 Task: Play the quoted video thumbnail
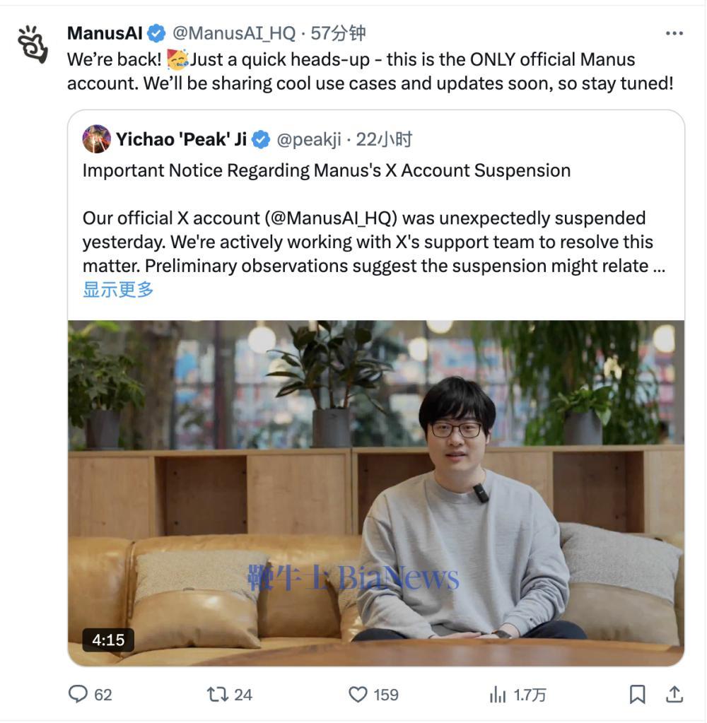[x=376, y=493]
